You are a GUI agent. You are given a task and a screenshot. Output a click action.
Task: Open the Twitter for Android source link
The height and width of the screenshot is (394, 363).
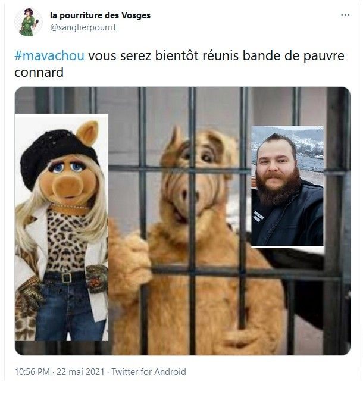pyautogui.click(x=149, y=371)
